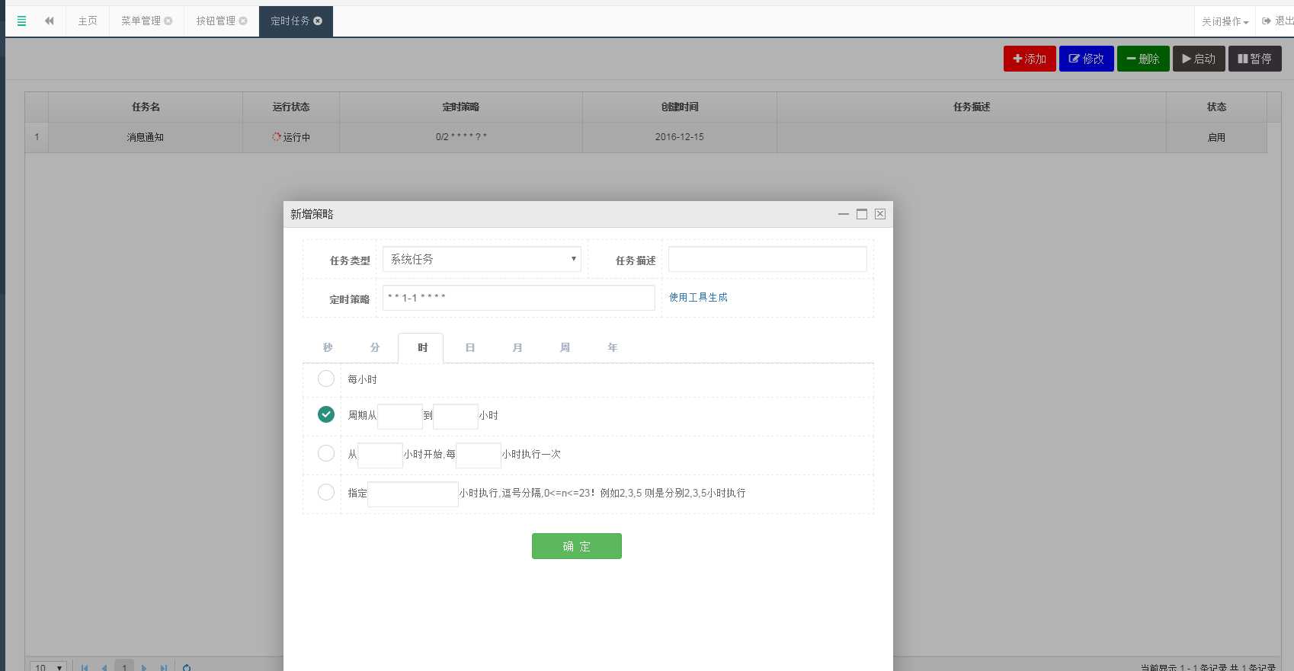Minimize the 新增策略 dialog
Viewport: 1294px width, 671px height.
[x=844, y=214]
